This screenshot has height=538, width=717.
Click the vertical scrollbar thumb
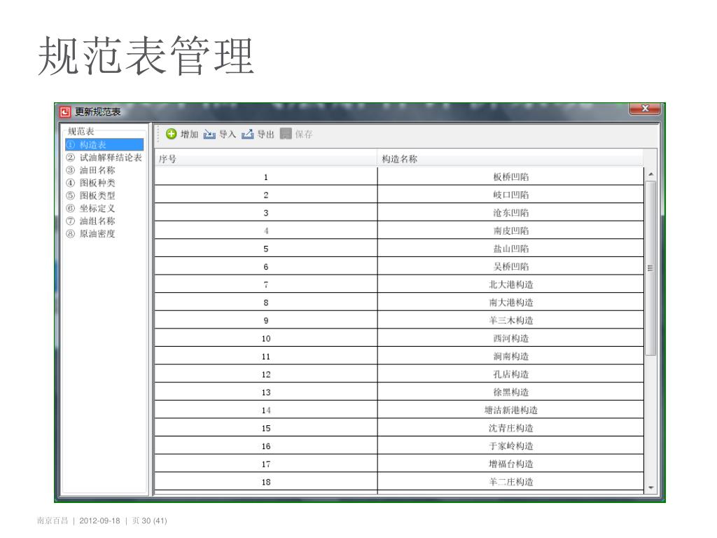[650, 268]
